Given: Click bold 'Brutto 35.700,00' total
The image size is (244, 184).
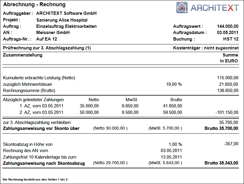Looking at the screenshot, I should [221, 128].
